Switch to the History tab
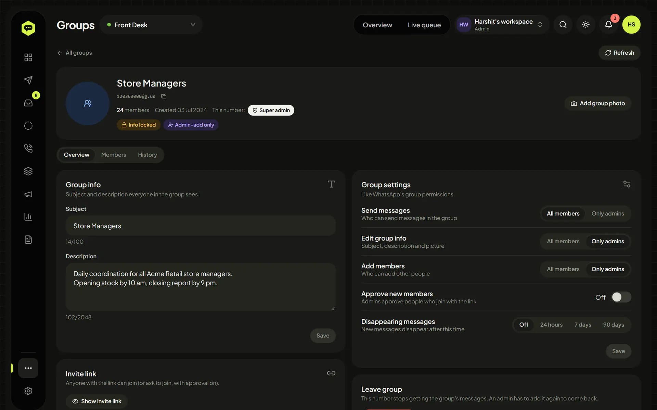The image size is (657, 410). (x=147, y=155)
